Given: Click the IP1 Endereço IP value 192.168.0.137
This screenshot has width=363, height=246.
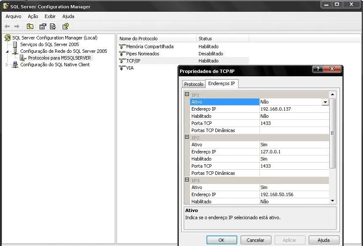Looking at the screenshot, I should pos(294,109).
